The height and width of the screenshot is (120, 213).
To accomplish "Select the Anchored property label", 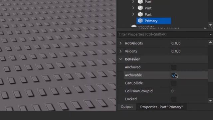I will click(x=133, y=67).
